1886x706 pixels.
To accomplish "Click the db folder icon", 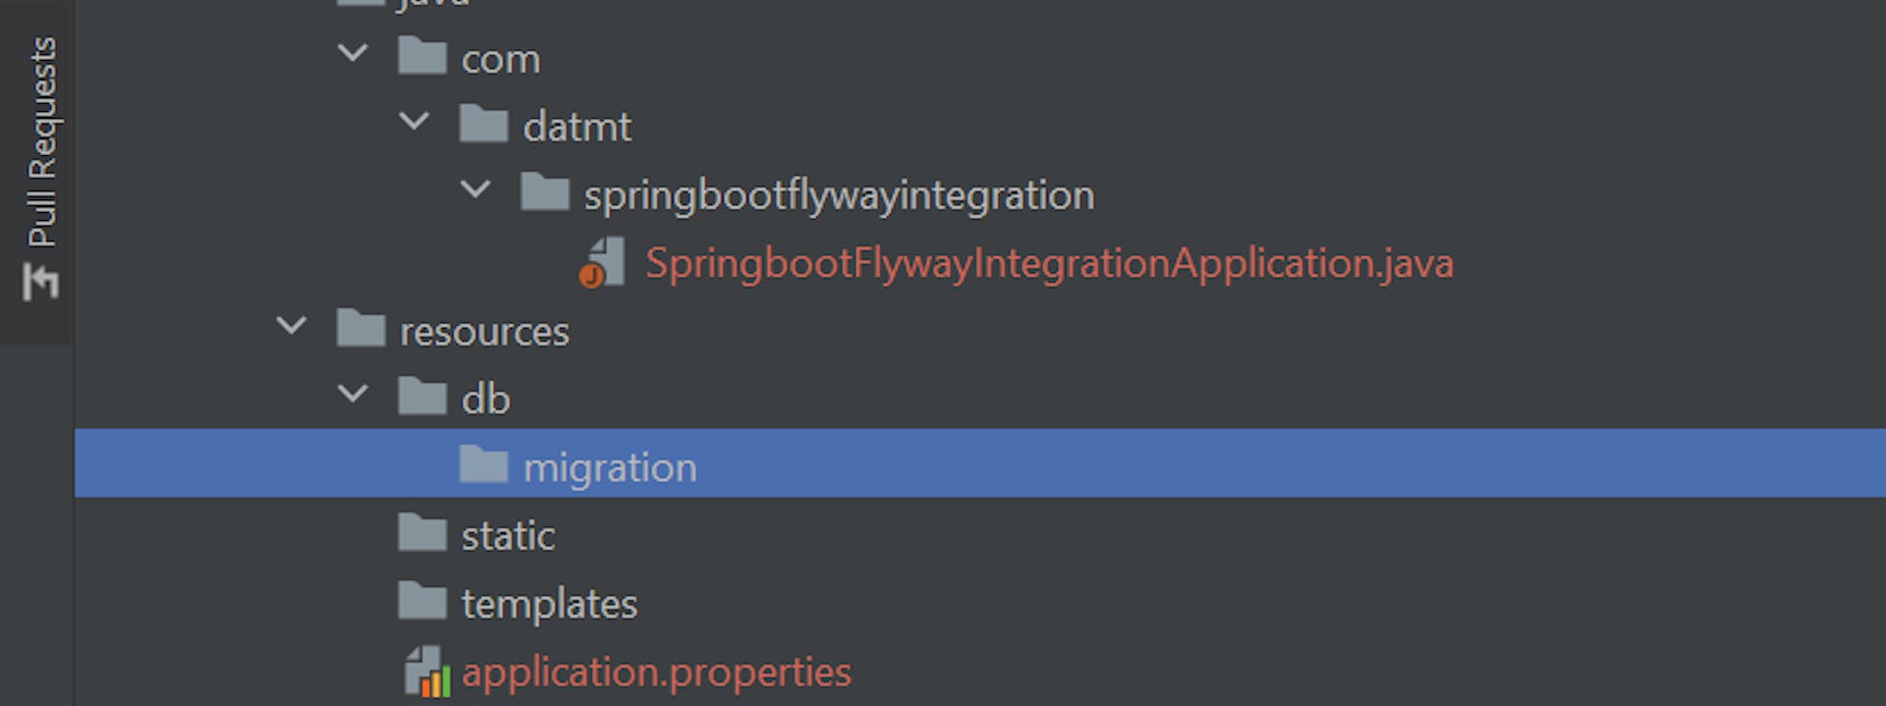I will click(x=422, y=397).
